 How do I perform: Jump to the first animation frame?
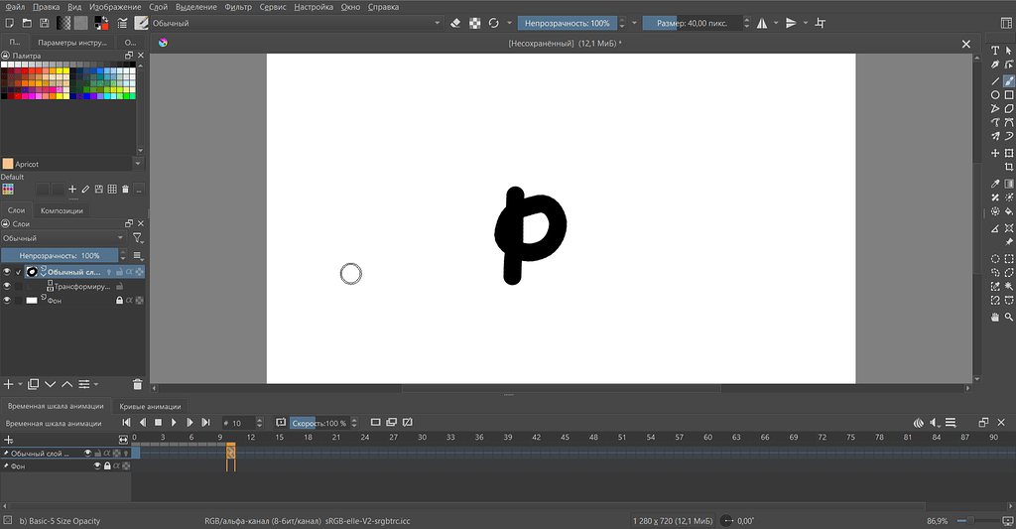click(126, 423)
